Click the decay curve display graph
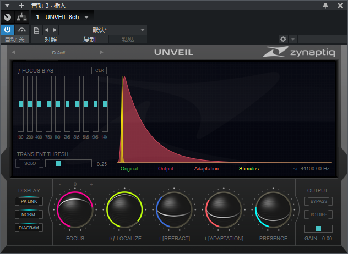The height and width of the screenshot is (254, 348). [225, 119]
